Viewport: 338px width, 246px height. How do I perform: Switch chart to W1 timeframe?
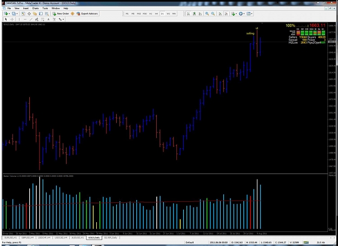coord(168,14)
